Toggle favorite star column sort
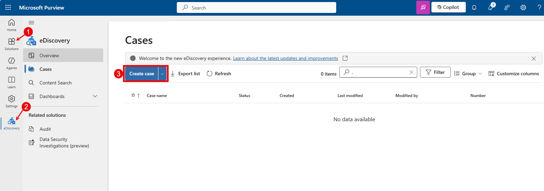Screen dimensions: 544x191 point(133,95)
